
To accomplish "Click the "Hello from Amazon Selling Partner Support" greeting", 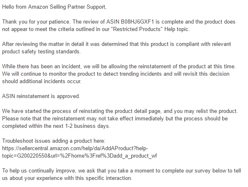I will [x=54, y=7].
